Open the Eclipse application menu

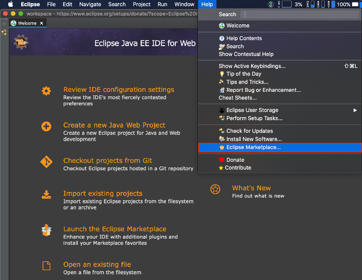pos(30,4)
